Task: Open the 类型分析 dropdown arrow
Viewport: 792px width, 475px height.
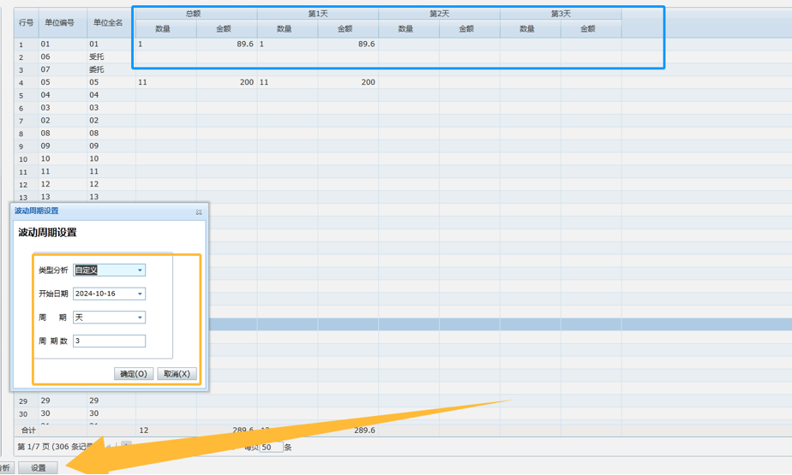Action: click(x=140, y=270)
